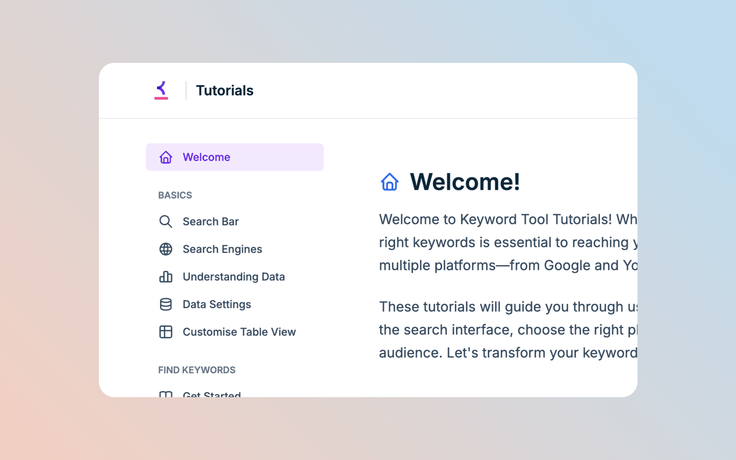
Task: Select the Data Settings sidebar entry
Action: 217,304
